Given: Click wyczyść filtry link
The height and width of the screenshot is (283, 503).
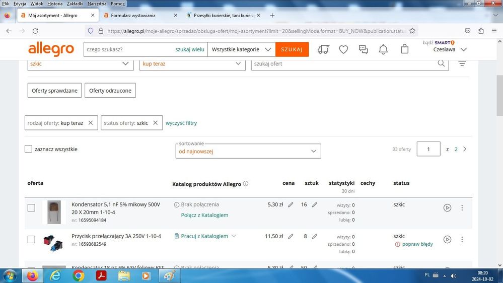Looking at the screenshot, I should [181, 123].
